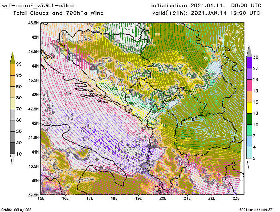
Task: Click the 44N latitude axis label
Action: [35, 66]
